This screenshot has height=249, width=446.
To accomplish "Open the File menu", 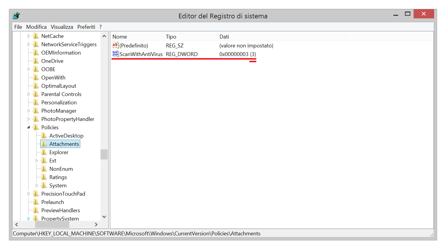I will point(18,27).
